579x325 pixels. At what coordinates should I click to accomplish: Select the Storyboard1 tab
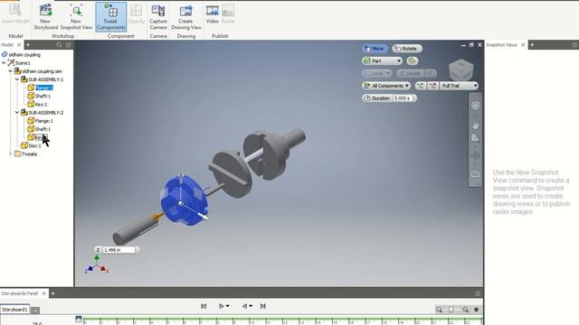pos(14,310)
